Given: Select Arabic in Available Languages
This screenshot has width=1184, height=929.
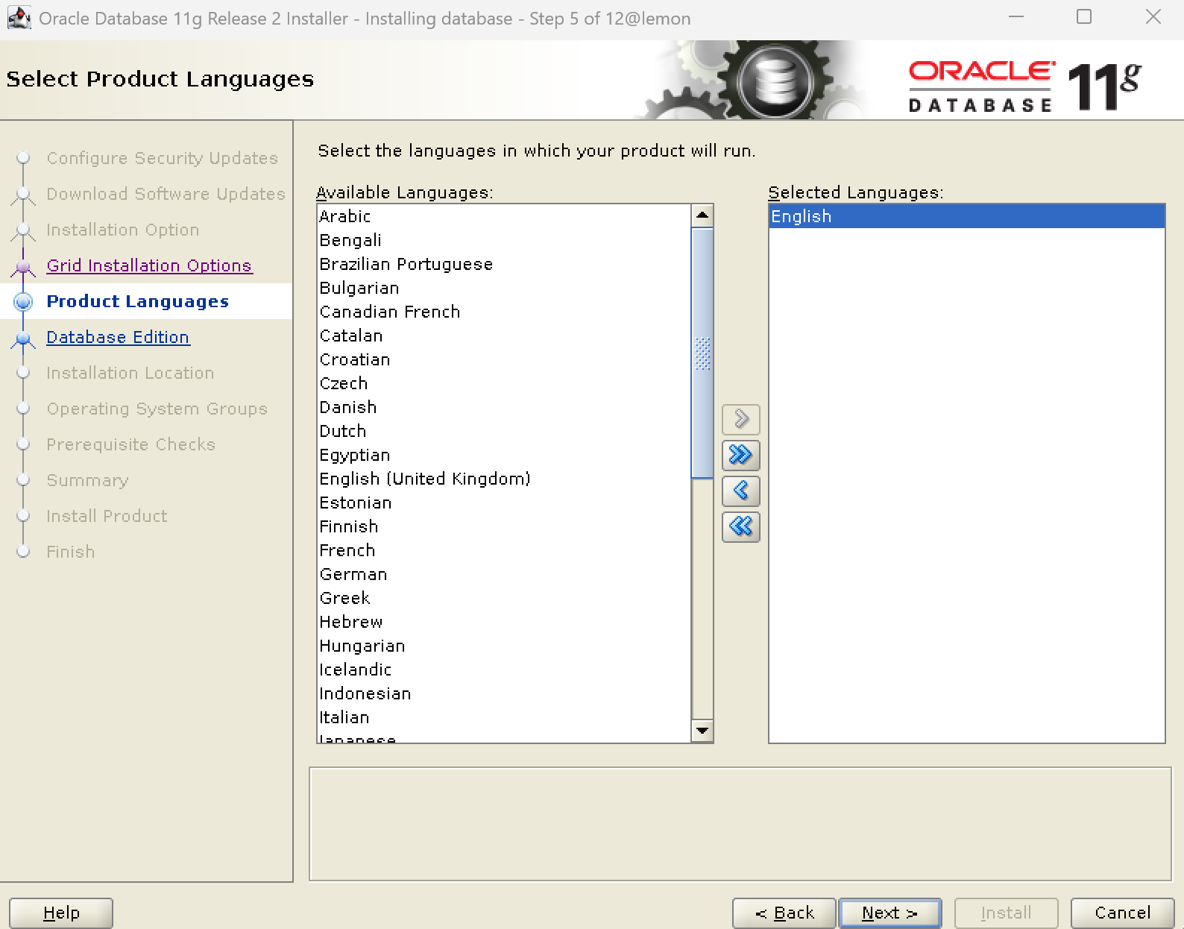Looking at the screenshot, I should point(504,216).
